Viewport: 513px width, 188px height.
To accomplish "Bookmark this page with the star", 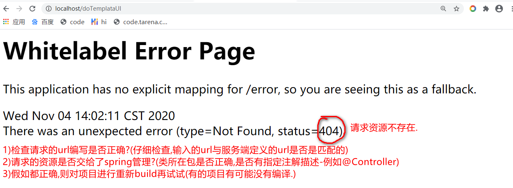I will coord(456,9).
